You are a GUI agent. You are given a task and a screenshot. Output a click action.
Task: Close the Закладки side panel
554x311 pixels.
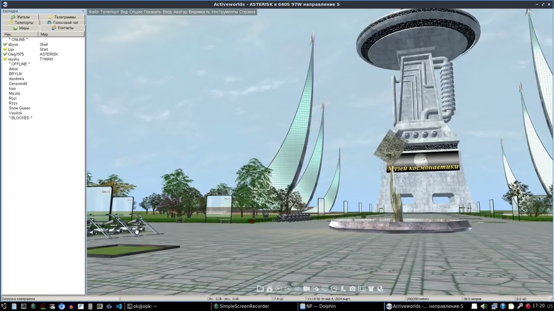tap(83, 11)
